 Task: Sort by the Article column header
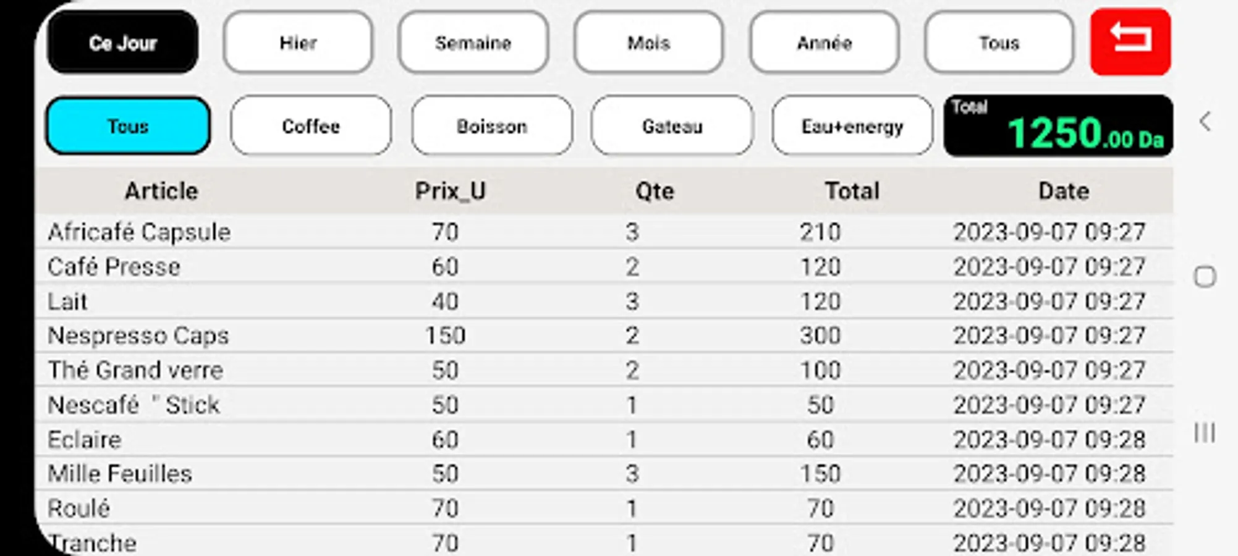click(161, 191)
